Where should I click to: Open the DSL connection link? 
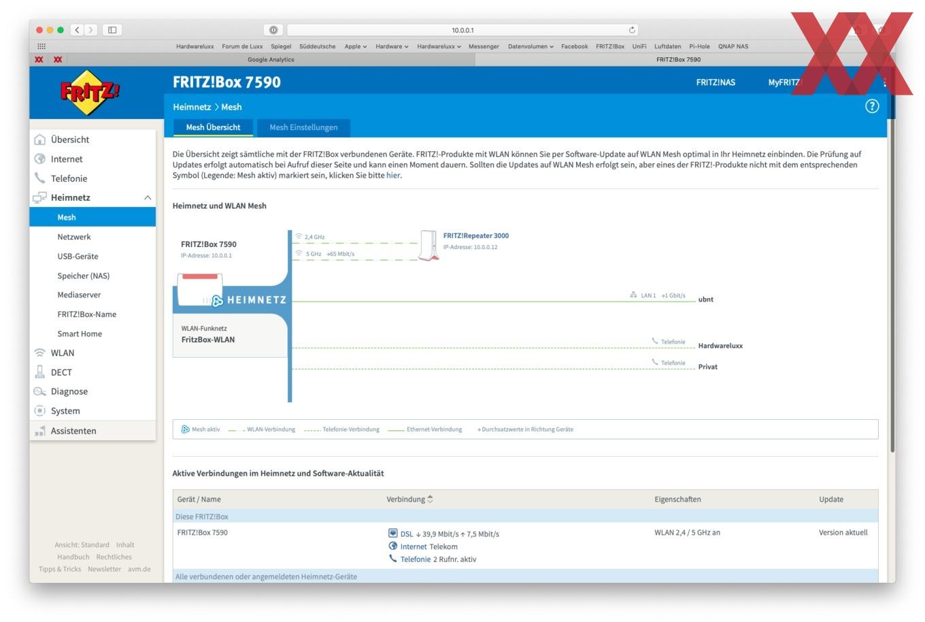407,534
